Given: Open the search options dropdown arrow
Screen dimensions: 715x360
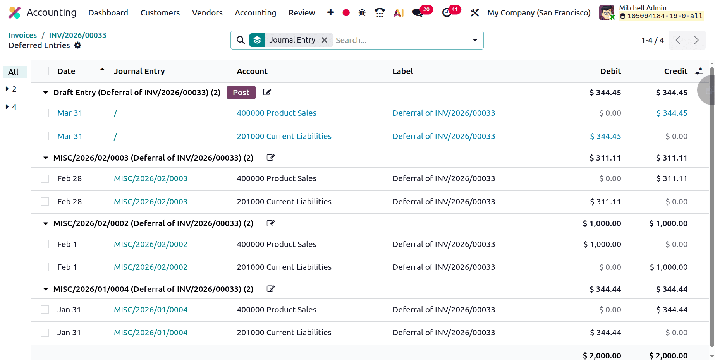Looking at the screenshot, I should pyautogui.click(x=475, y=40).
